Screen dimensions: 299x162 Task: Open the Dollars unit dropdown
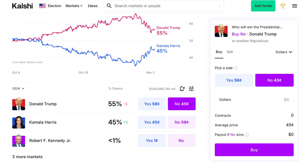point(284,52)
